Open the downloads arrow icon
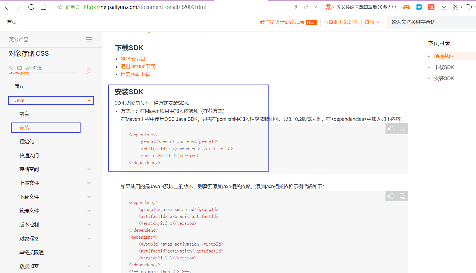The width and height of the screenshot is (476, 273). point(444,7)
